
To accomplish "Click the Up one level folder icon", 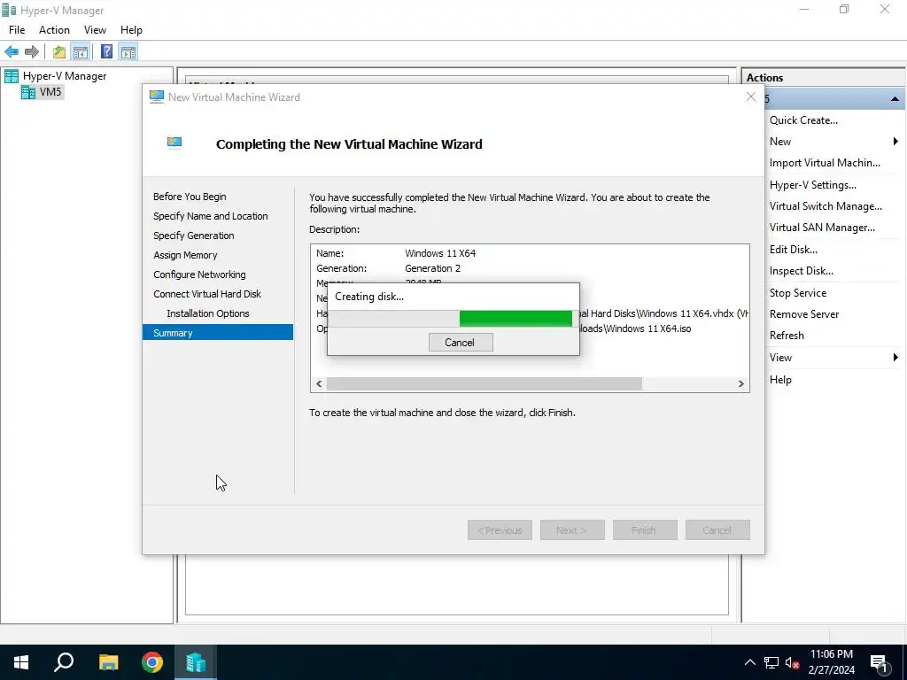I will click(x=59, y=52).
